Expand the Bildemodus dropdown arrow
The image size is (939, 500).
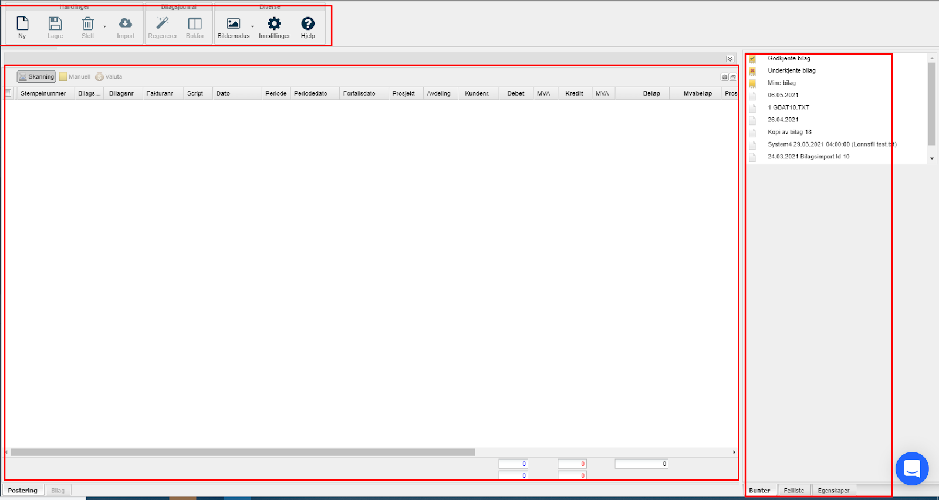click(x=252, y=26)
